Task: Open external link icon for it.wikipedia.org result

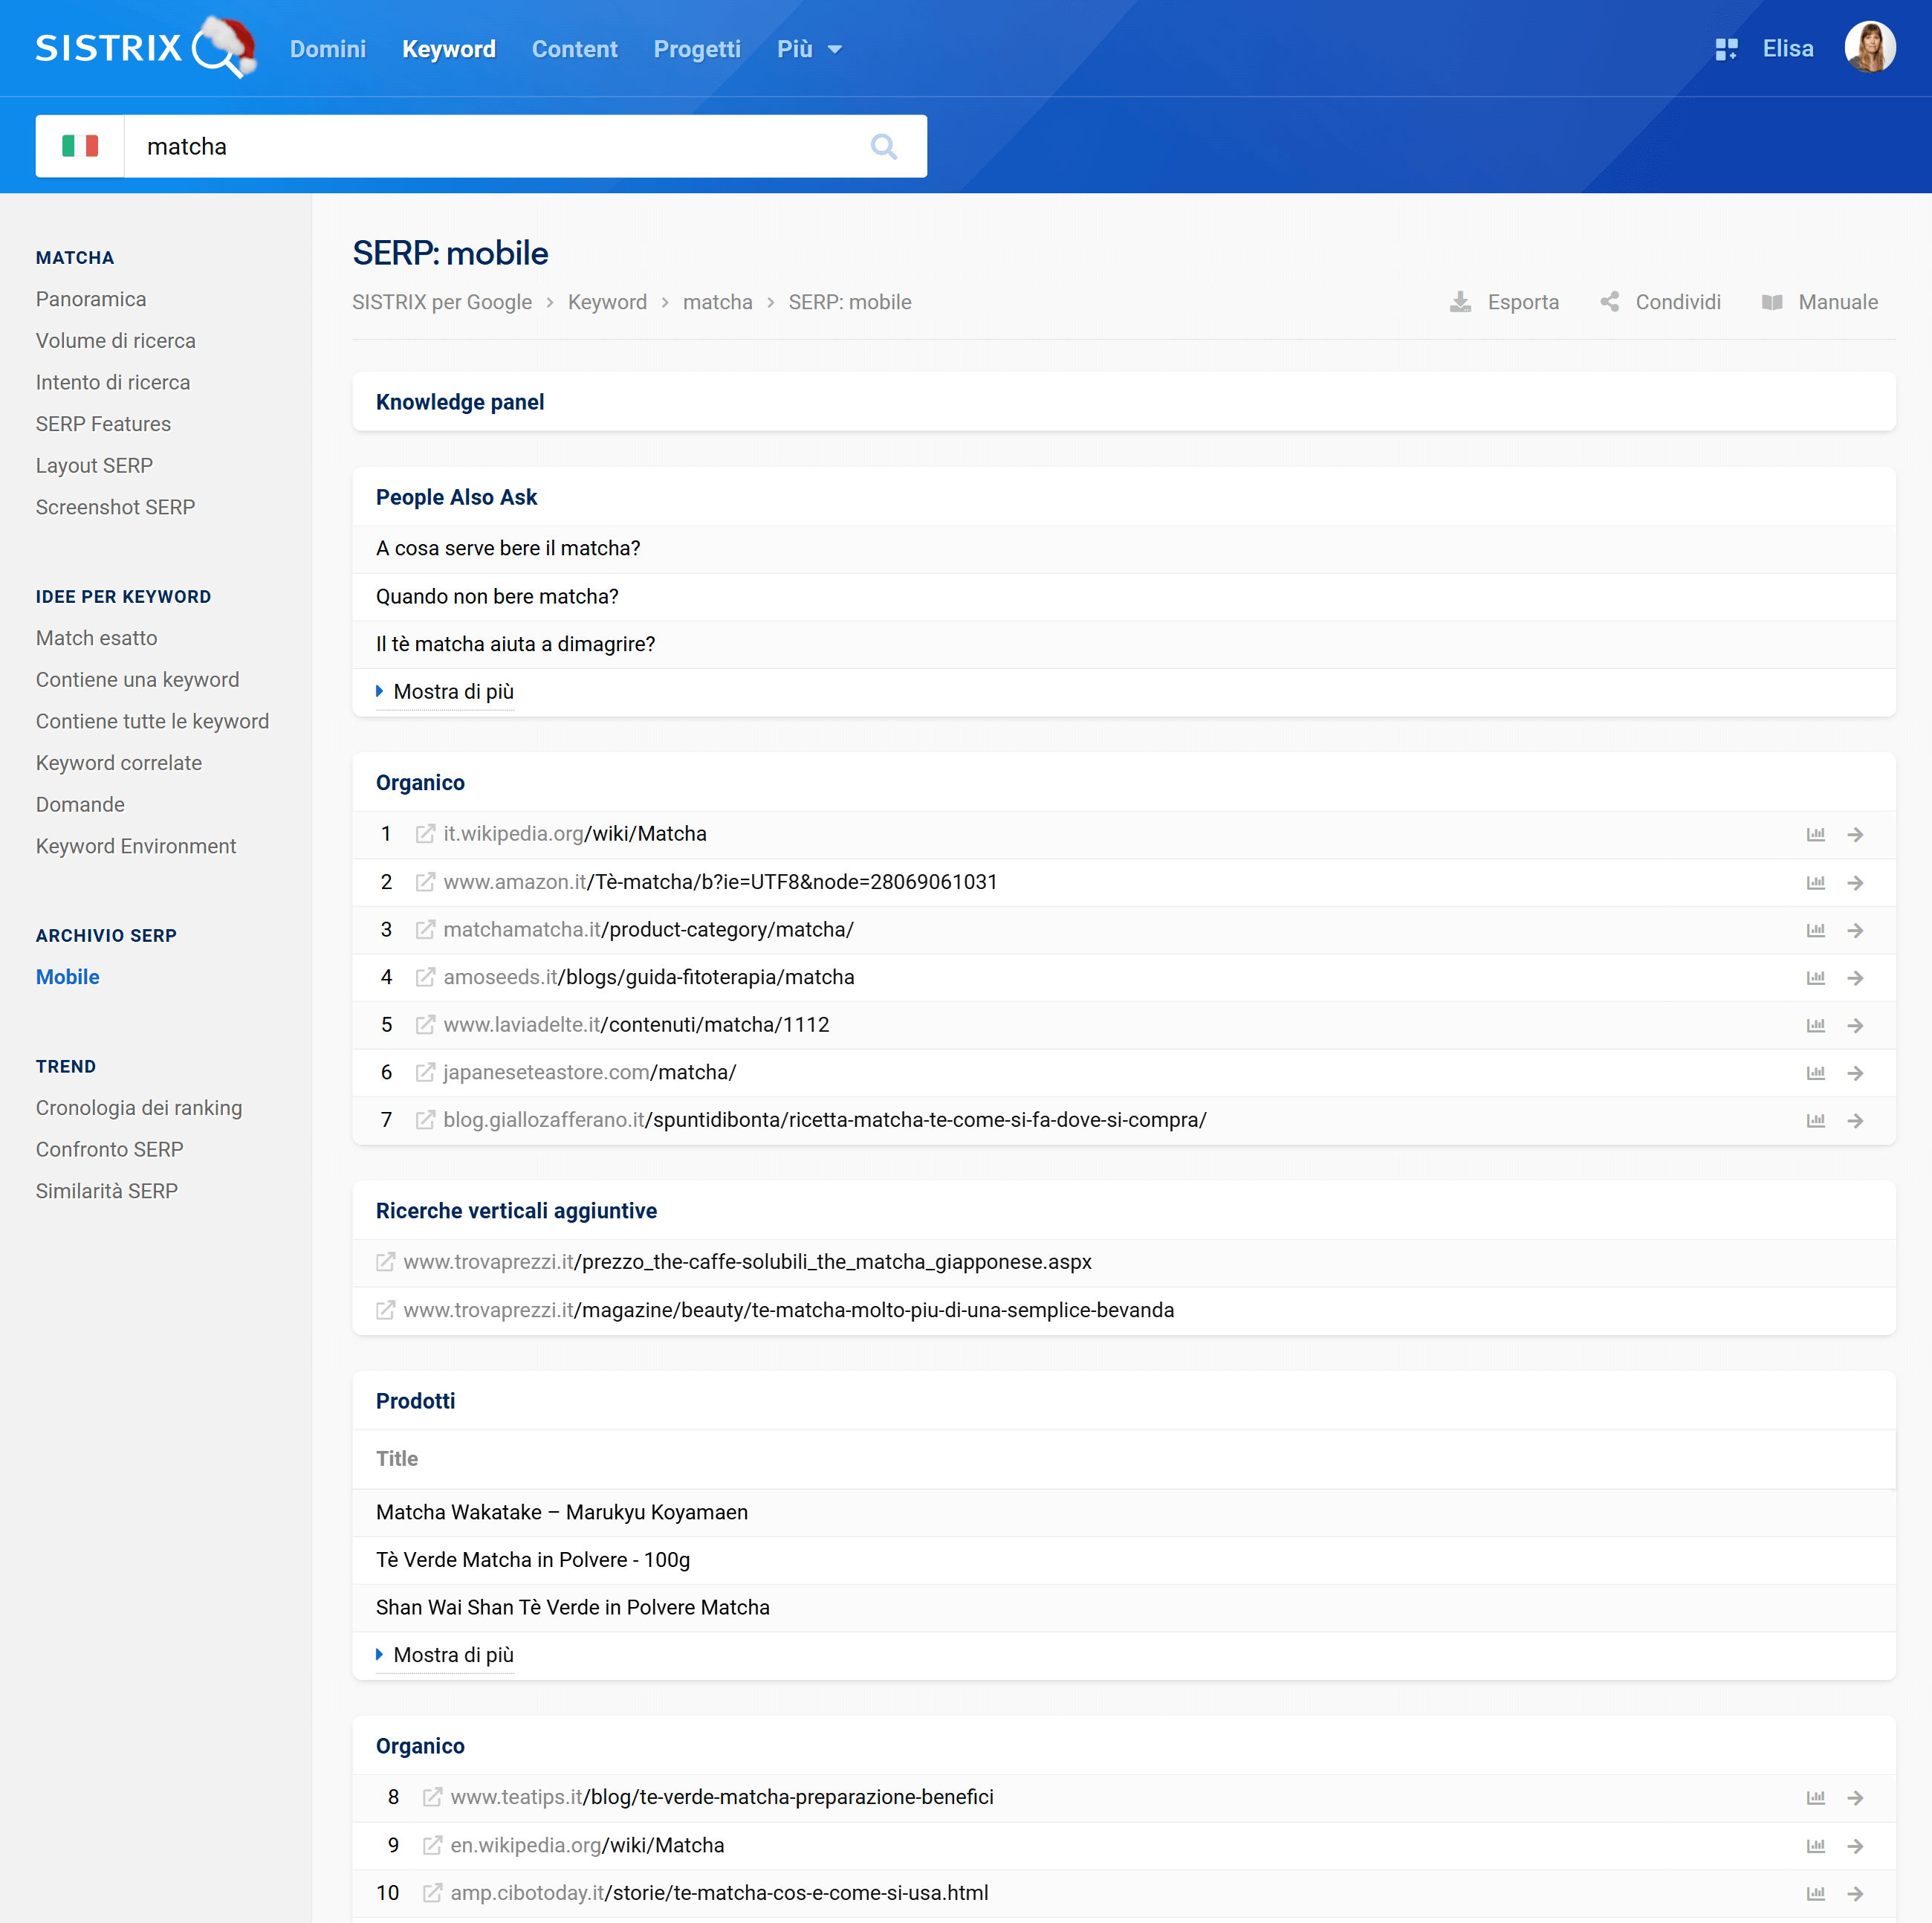Action: click(425, 835)
